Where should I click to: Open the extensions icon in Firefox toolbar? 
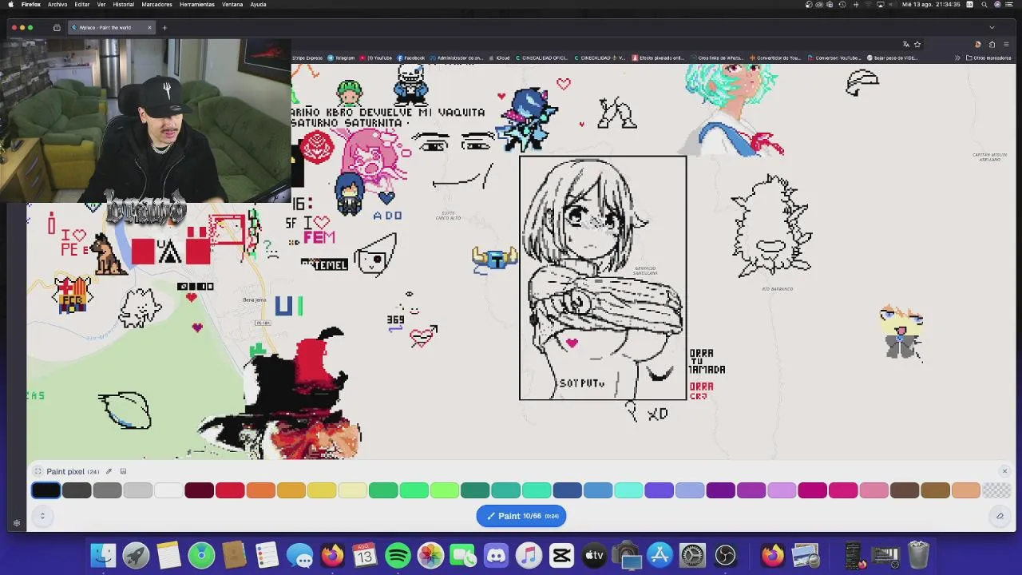(x=992, y=44)
